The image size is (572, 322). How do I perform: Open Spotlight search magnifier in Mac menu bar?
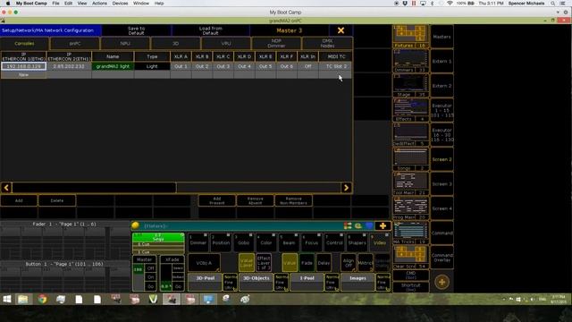(552, 4)
